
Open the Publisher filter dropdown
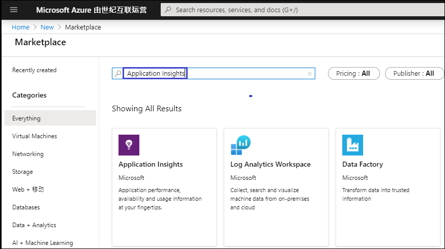click(413, 73)
